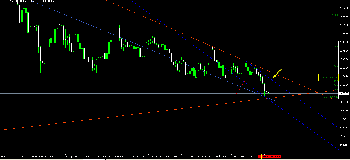The height and width of the screenshot is (160, 350).
Task: Click the 1467.72 price on the scale
Action: click(344, 8)
